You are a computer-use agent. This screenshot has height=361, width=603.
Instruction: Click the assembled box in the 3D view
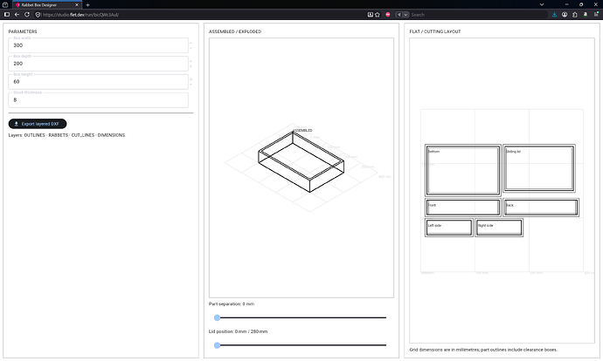point(301,162)
